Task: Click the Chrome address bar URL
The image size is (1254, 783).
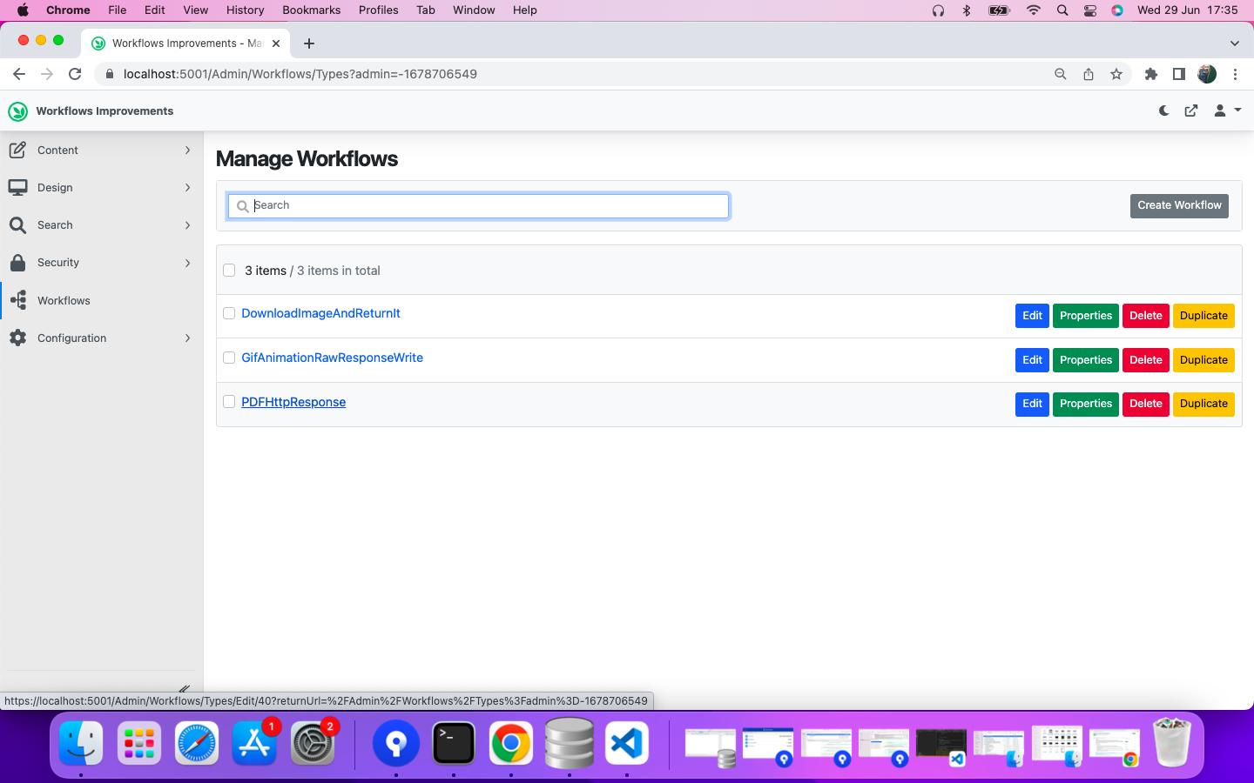Action: pyautogui.click(x=300, y=74)
